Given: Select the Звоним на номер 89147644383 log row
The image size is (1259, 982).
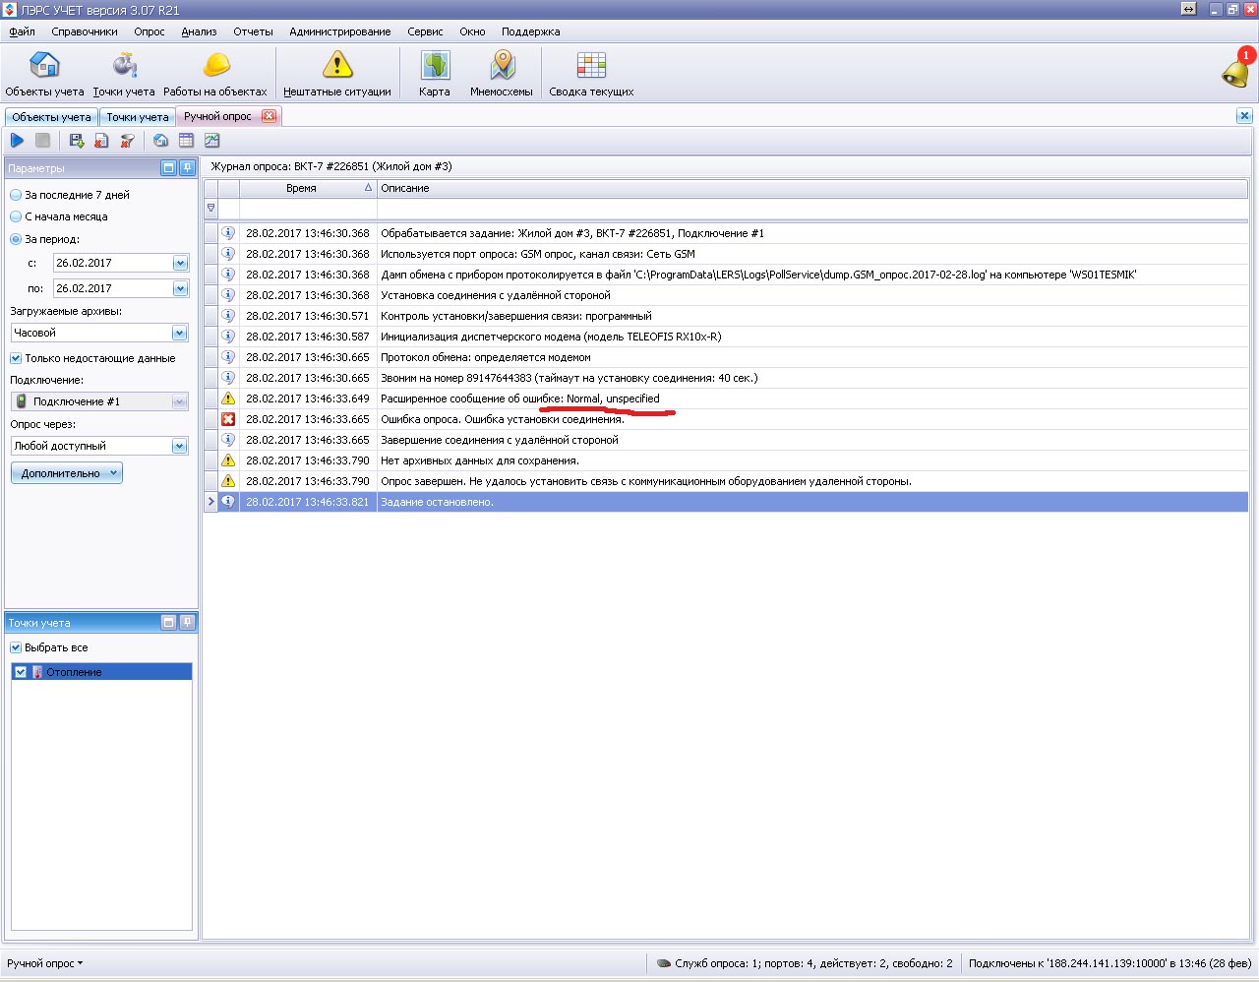Looking at the screenshot, I should point(726,378).
